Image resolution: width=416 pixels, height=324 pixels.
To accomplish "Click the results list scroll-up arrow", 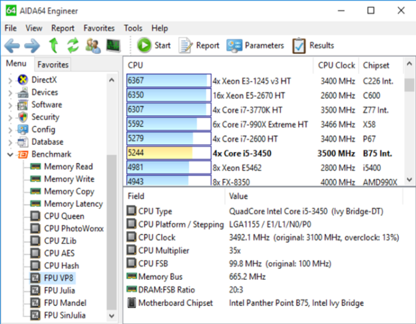I will 409,64.
